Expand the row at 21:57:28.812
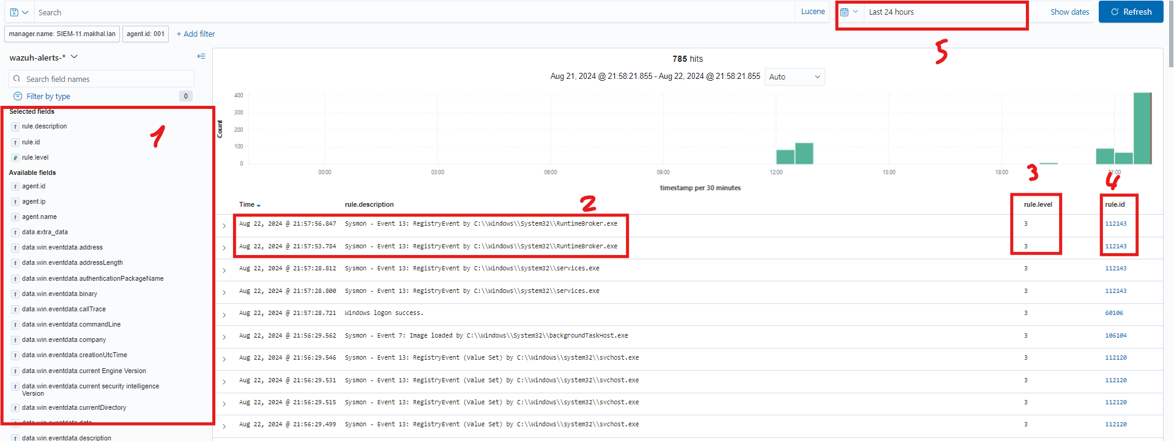Image resolution: width=1174 pixels, height=441 pixels. pos(224,270)
